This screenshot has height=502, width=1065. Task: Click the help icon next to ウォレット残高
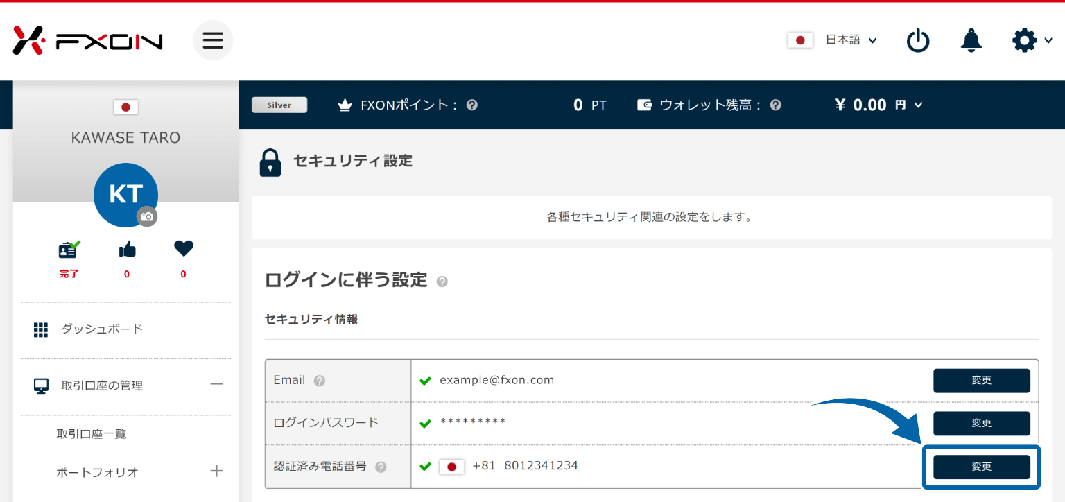click(776, 105)
